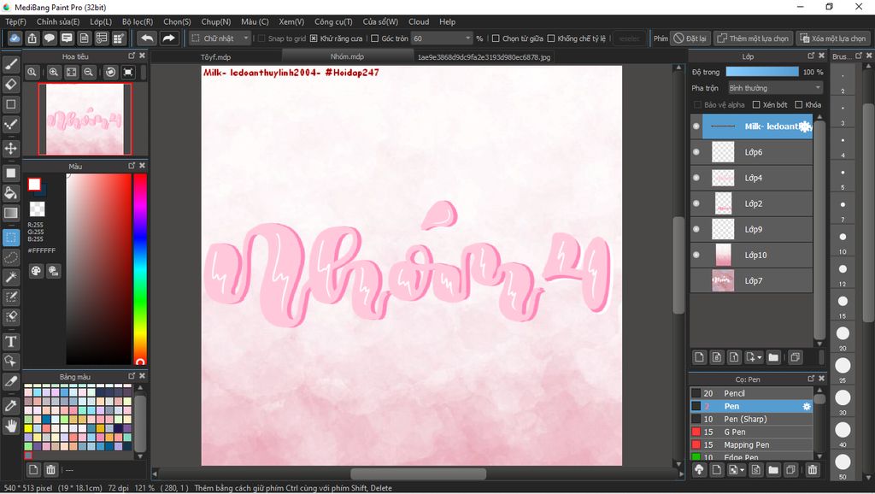The image size is (875, 494).
Task: Zoom out using navigator magnifier minus
Action: [88, 72]
